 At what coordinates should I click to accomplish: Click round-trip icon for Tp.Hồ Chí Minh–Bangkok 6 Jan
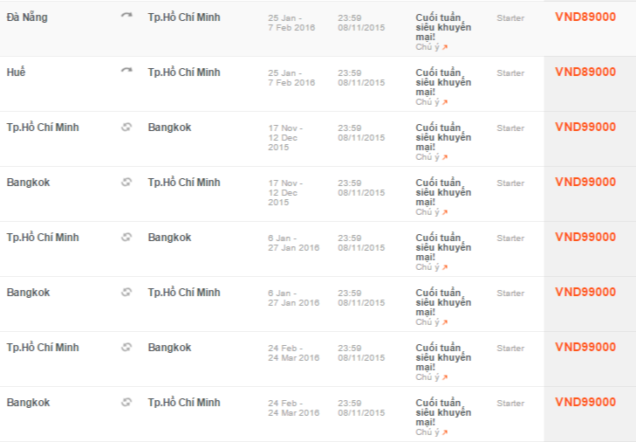tap(127, 238)
